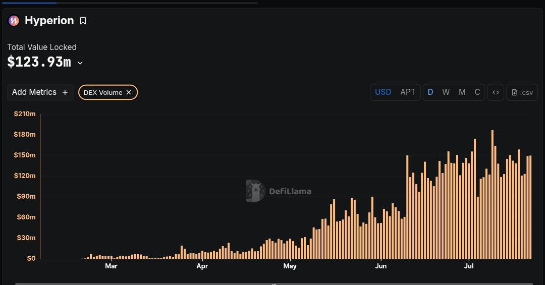Image resolution: width=545 pixels, height=285 pixels.
Task: Click the Hyperion title text
Action: 49,21
